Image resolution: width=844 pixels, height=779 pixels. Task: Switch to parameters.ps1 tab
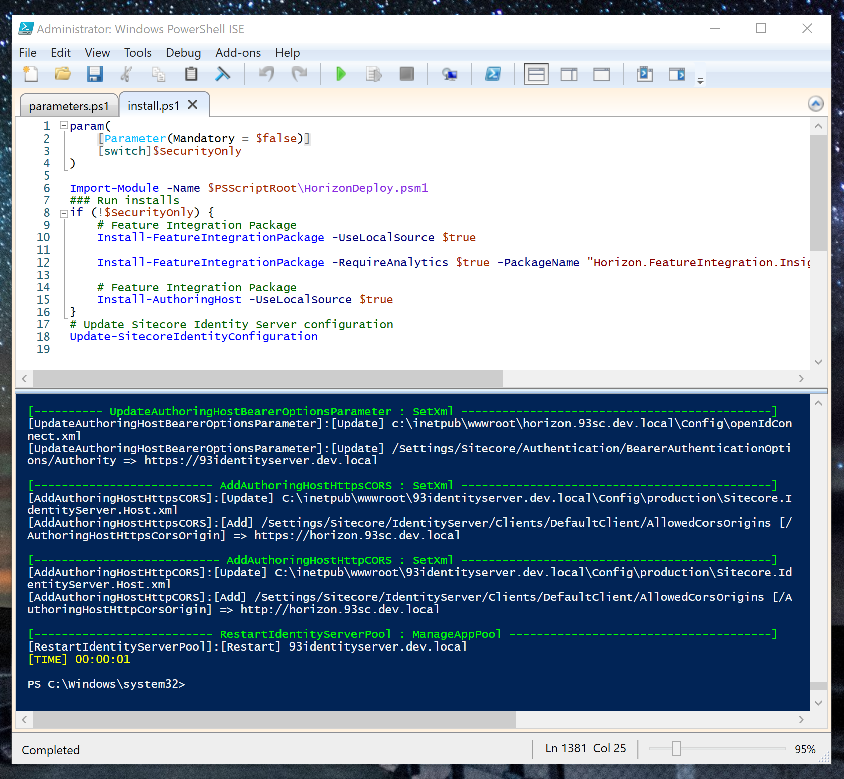click(69, 106)
